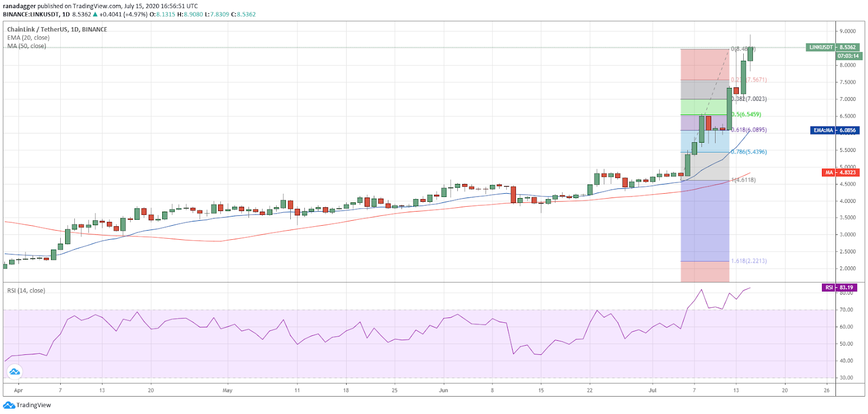Click the 3.0000 price axis label
The width and height of the screenshot is (868, 414).
point(848,235)
